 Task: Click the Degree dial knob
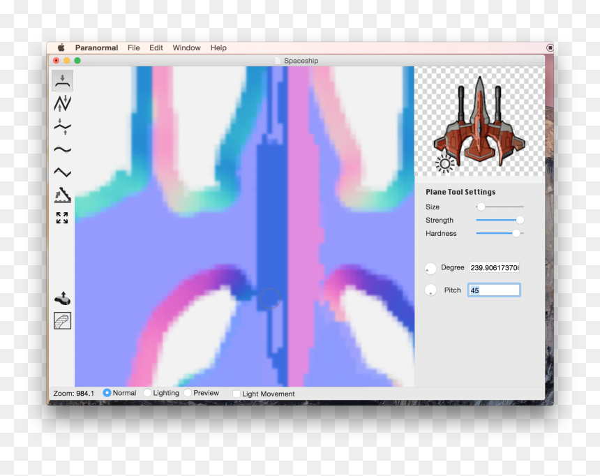point(430,269)
